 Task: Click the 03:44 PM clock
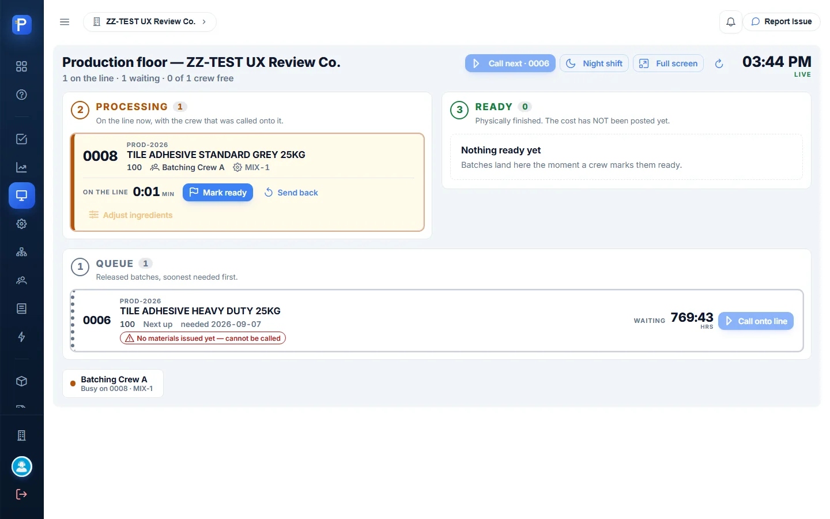coord(776,62)
